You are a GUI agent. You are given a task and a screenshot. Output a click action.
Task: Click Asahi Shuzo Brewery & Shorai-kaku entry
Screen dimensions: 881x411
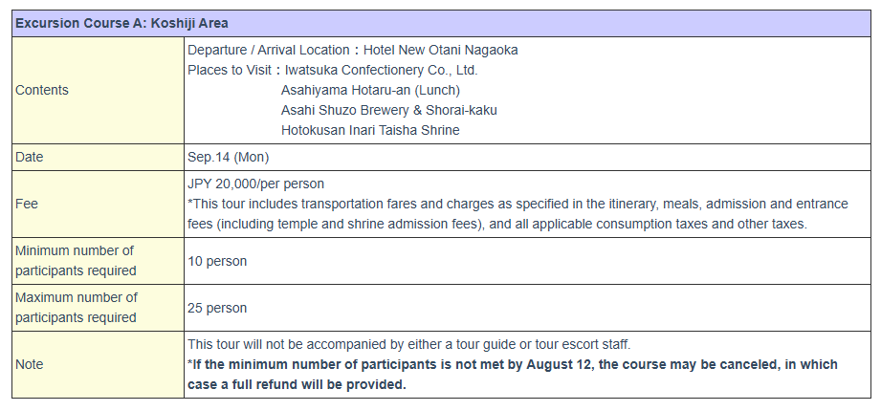388,110
